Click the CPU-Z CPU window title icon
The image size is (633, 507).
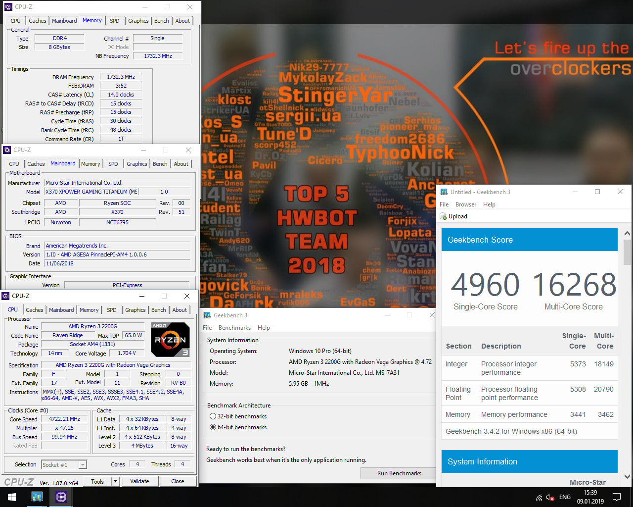(x=6, y=296)
